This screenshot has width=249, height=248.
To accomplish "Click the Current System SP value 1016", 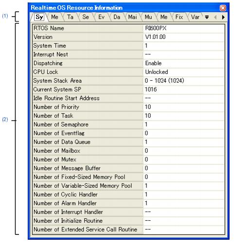I will coord(151,89).
